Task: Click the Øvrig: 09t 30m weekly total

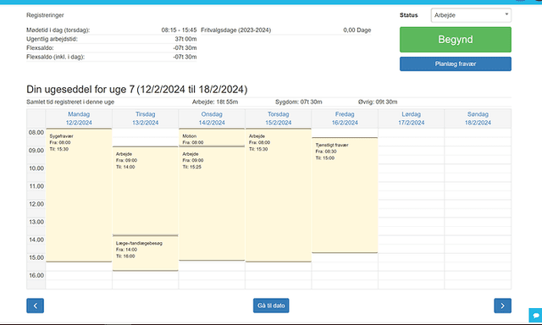Action: (378, 102)
